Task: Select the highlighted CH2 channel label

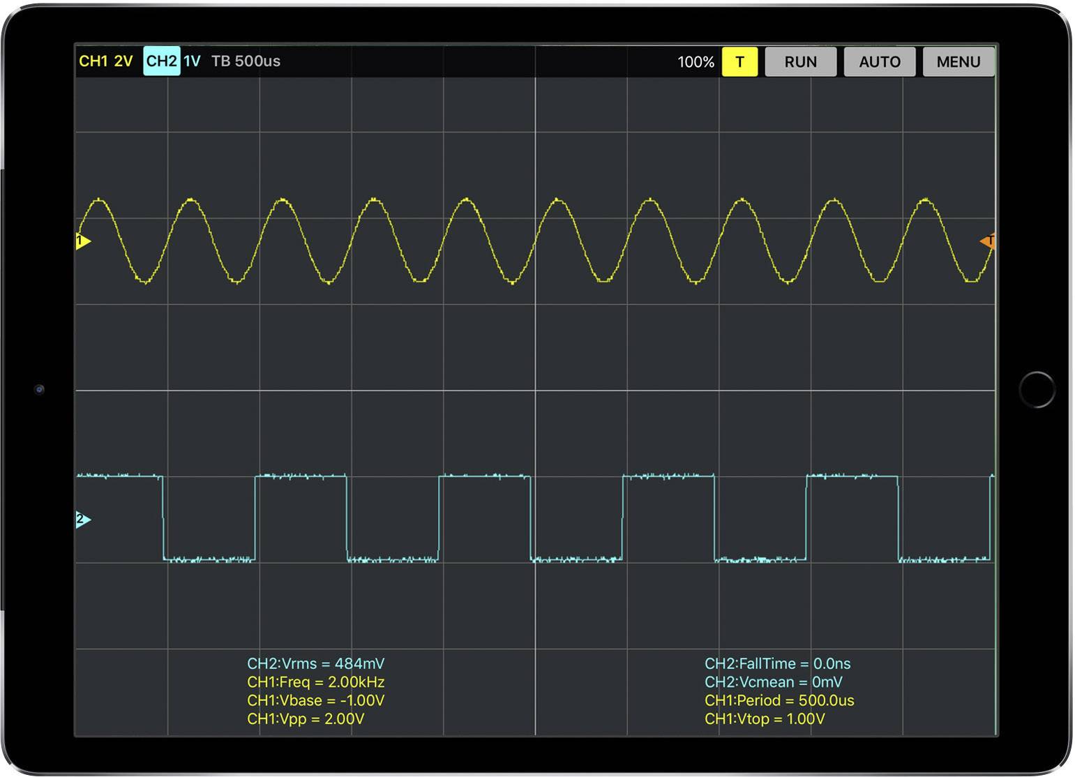Action: tap(161, 61)
